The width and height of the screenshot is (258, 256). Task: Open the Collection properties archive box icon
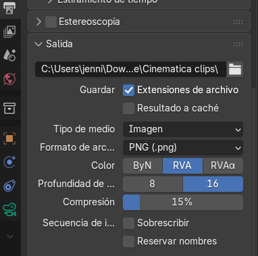tap(9, 108)
